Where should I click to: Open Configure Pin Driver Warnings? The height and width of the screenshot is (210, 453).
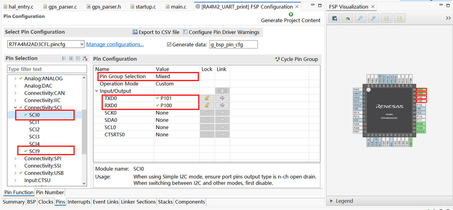[x=221, y=32]
